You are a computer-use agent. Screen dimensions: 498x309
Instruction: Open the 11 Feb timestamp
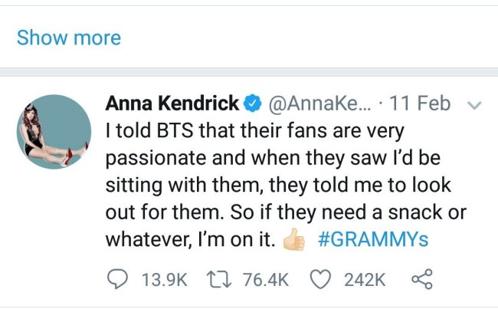420,103
